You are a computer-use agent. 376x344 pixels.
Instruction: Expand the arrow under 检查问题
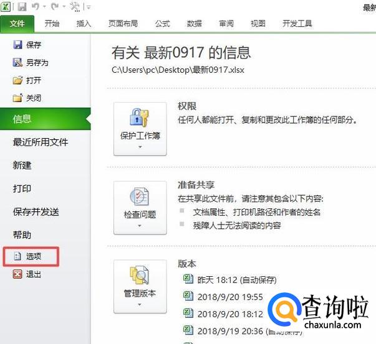pyautogui.click(x=140, y=226)
